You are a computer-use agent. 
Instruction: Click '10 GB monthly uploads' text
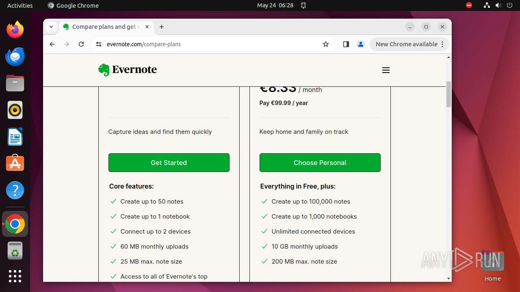pos(305,247)
